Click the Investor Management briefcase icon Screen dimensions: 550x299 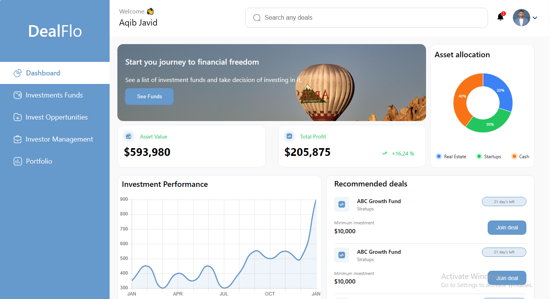click(x=17, y=139)
